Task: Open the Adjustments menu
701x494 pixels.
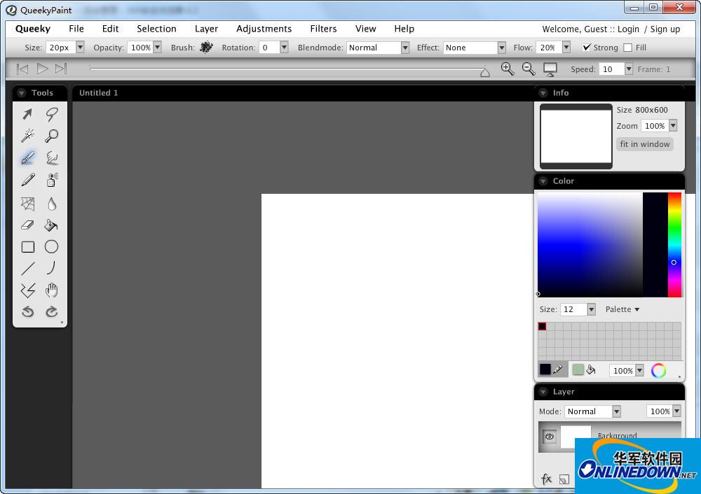Action: tap(264, 29)
